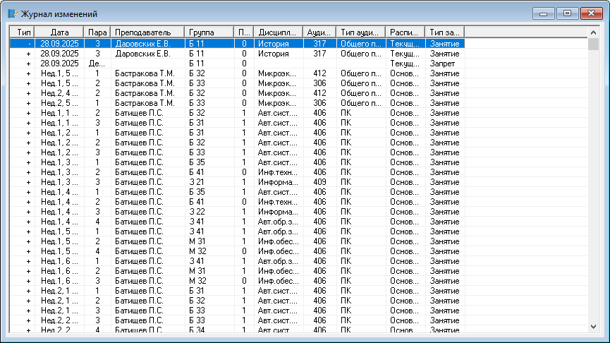610x343 pixels.
Task: Click the Группа column header
Action: (x=209, y=32)
